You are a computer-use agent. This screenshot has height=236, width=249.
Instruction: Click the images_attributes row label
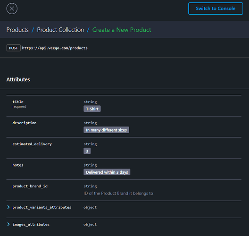pos(31,224)
